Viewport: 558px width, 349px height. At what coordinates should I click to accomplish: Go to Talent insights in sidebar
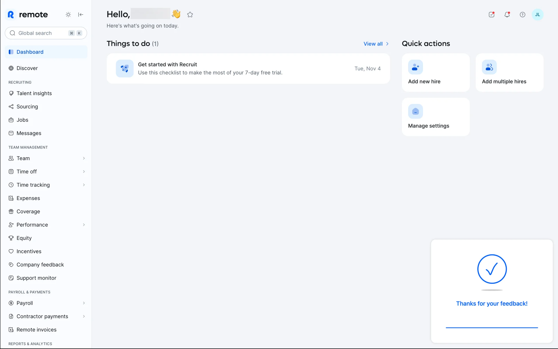[34, 93]
